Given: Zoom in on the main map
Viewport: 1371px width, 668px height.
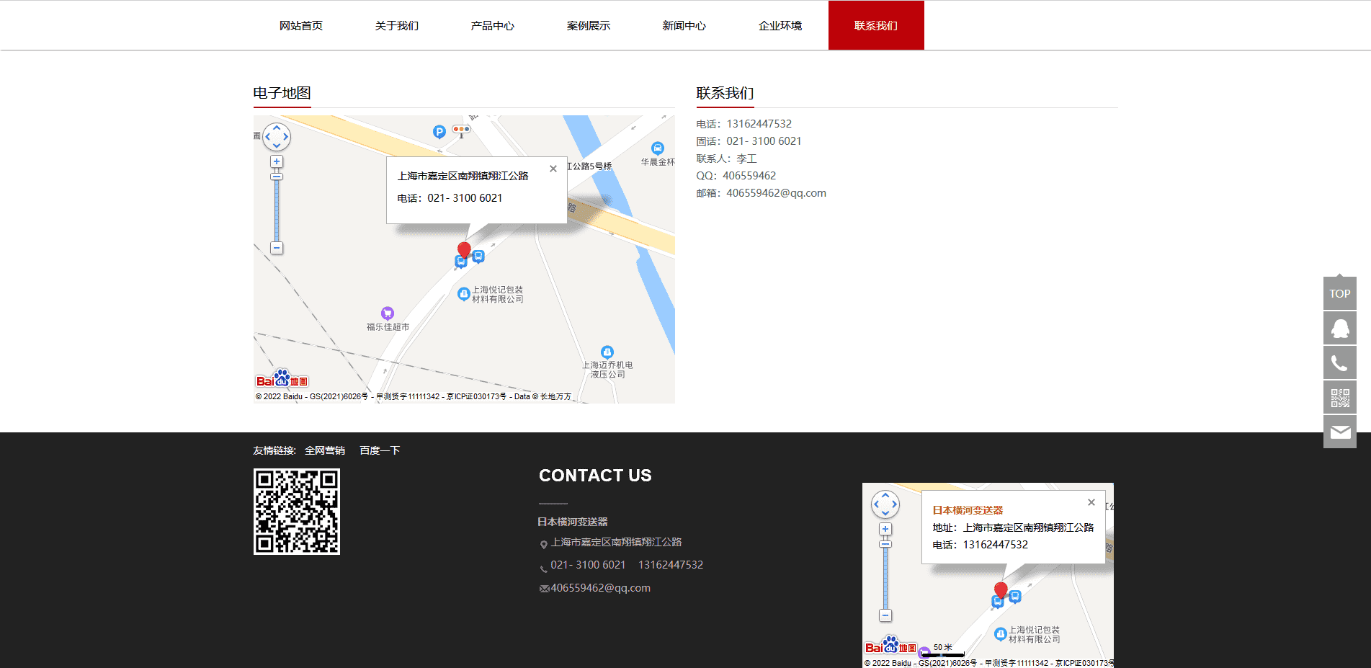Looking at the screenshot, I should (277, 161).
